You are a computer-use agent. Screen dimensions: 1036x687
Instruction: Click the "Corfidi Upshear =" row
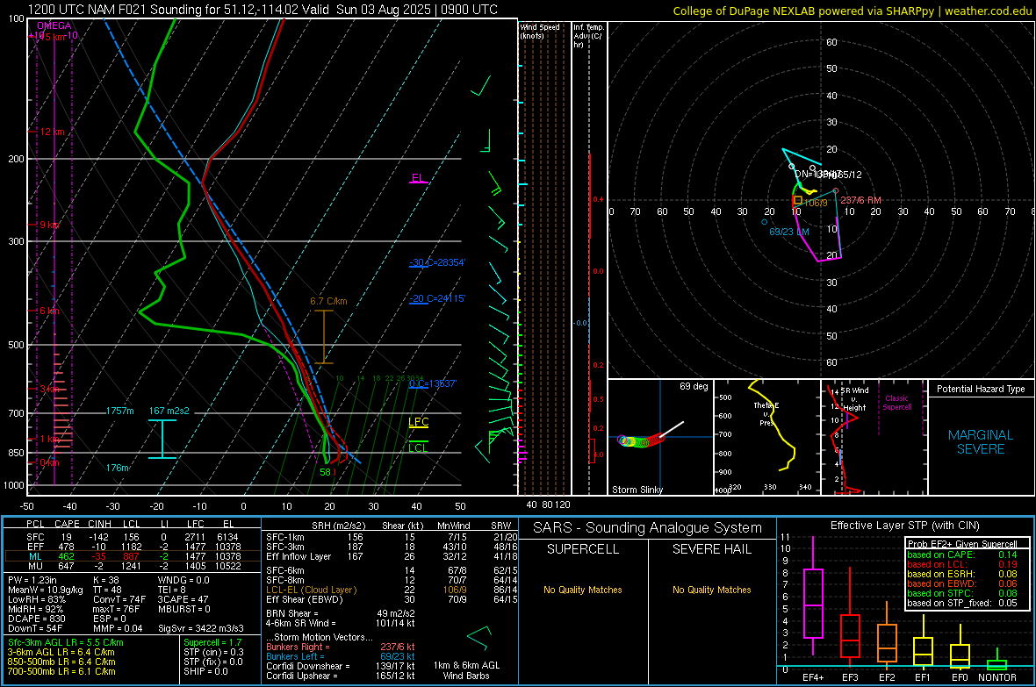pos(341,676)
